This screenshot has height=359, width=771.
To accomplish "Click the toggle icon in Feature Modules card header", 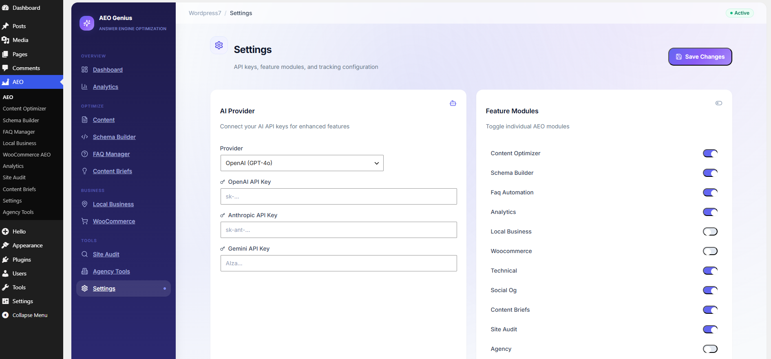I will tap(719, 103).
